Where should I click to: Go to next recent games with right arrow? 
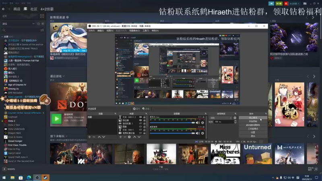(314, 76)
